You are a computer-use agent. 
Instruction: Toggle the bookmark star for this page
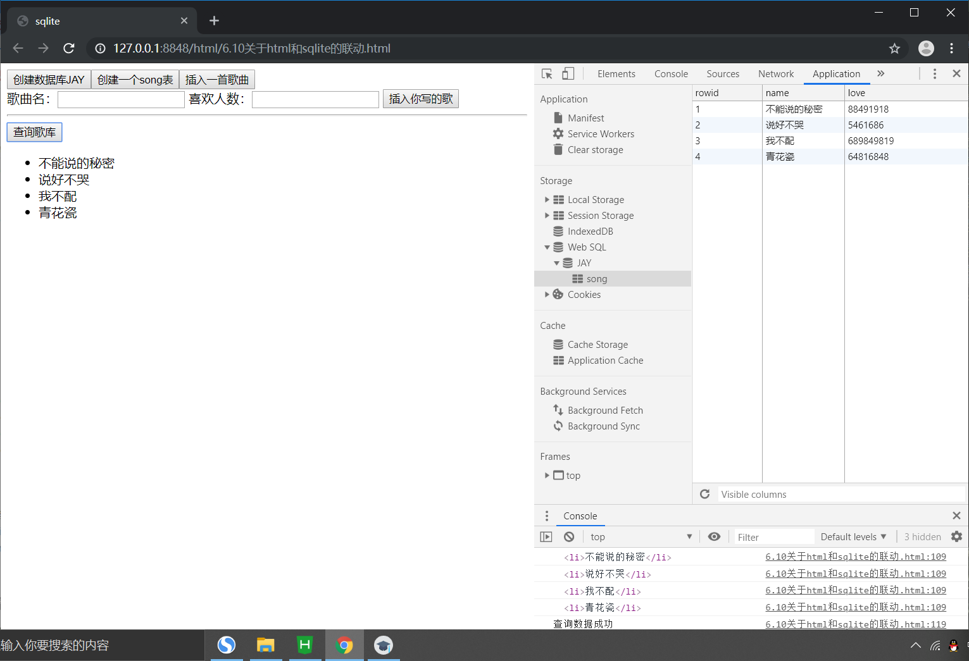point(894,48)
